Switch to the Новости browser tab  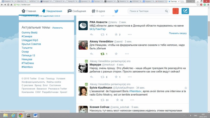[x=161, y=1]
